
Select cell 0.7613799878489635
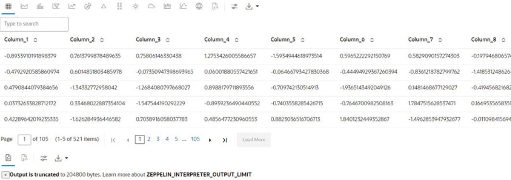95,56
